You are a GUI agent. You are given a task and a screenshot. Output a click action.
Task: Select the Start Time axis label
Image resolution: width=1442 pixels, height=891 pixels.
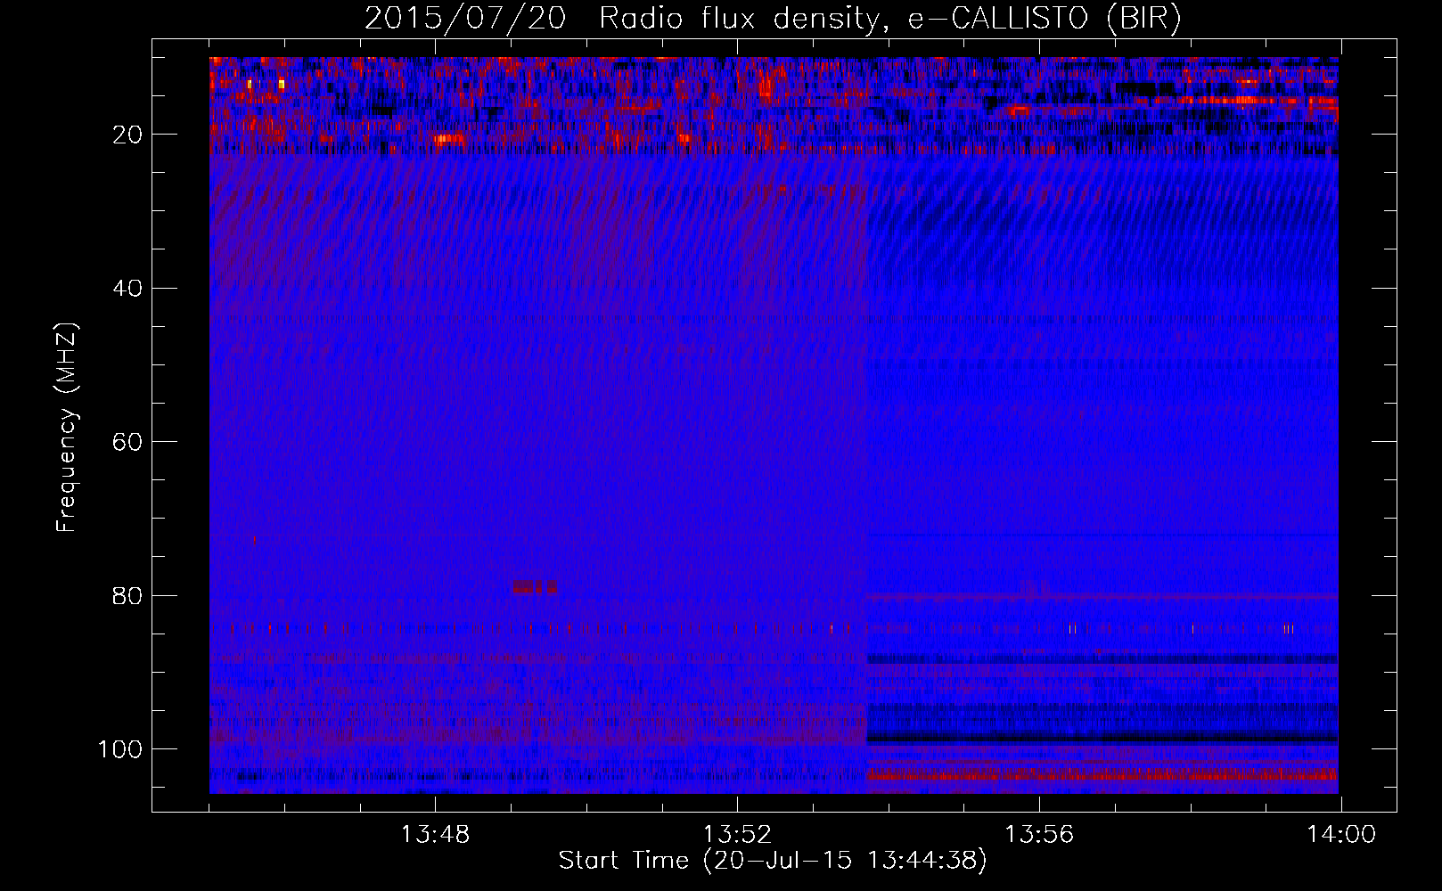[773, 861]
